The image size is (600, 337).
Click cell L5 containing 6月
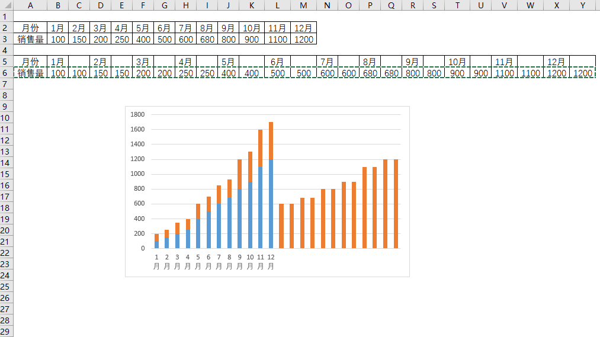(277, 62)
